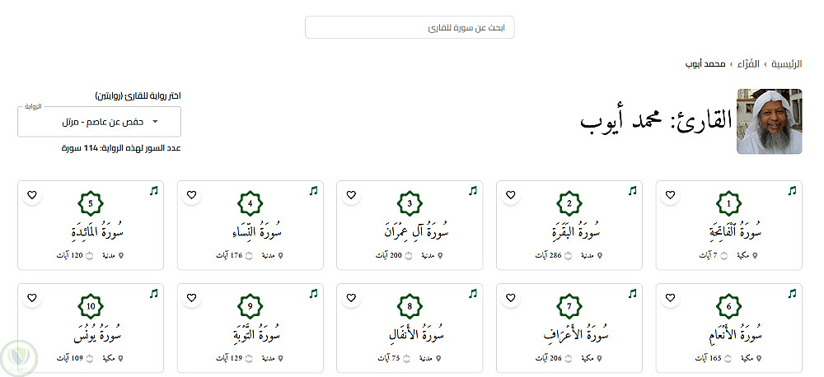Favorite Surah Al-Fatiha with heart icon
The image size is (824, 377).
tap(670, 195)
